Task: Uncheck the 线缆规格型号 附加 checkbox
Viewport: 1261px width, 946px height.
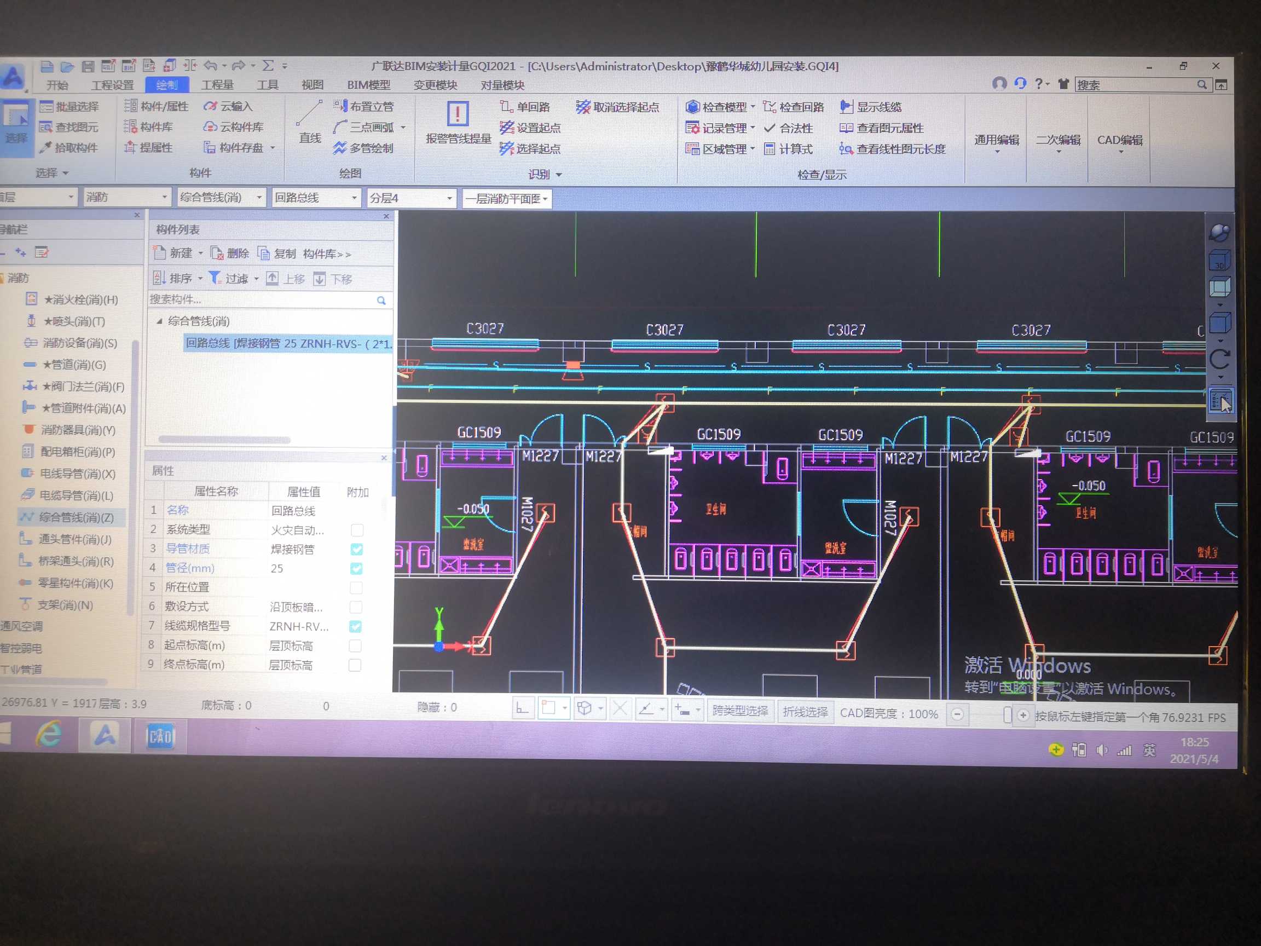Action: tap(355, 626)
